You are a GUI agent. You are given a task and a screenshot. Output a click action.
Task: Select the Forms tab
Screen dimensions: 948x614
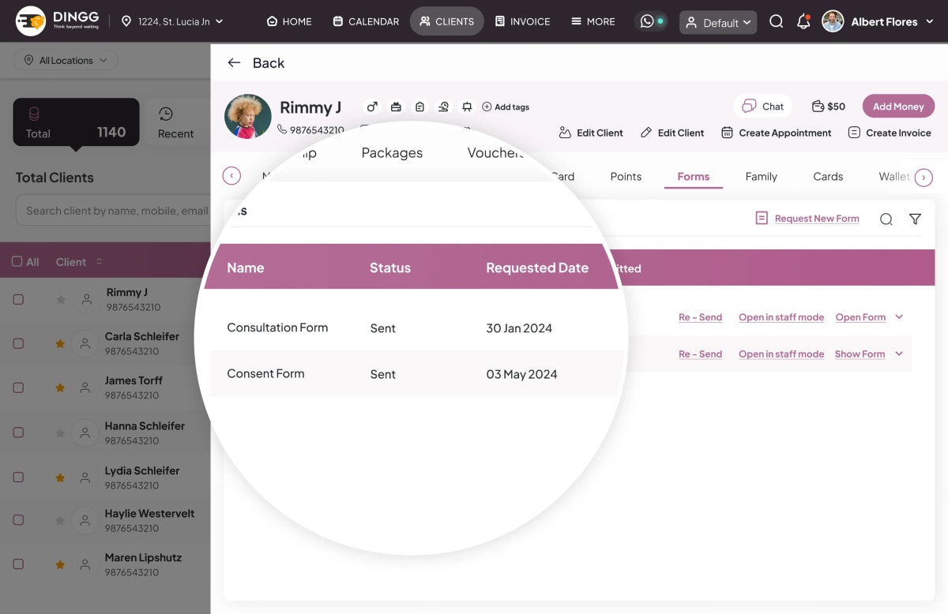point(694,177)
